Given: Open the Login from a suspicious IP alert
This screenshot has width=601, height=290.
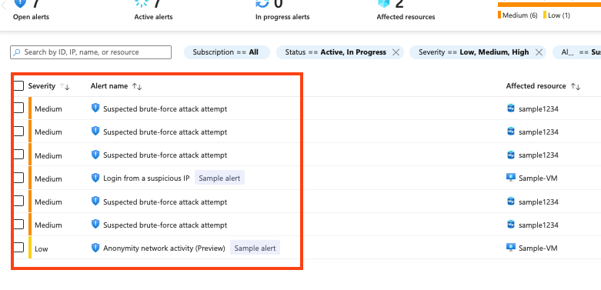Looking at the screenshot, I should point(146,178).
